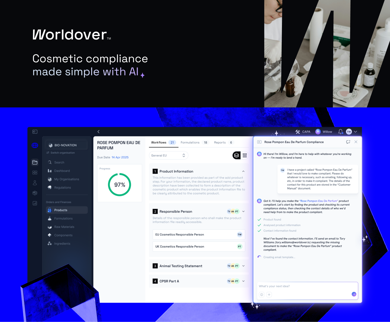Click the 97% progress ring
390x322 pixels.
(x=119, y=185)
